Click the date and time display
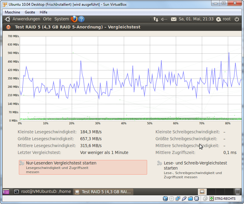The height and width of the screenshot is (204, 244). pos(196,19)
